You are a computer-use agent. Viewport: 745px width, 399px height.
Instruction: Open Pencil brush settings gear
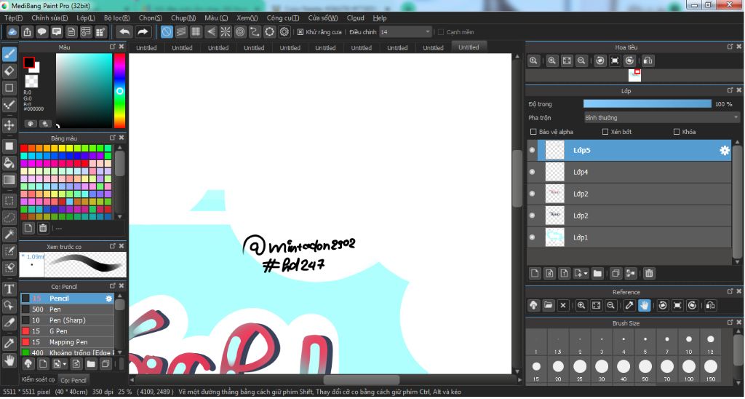pyautogui.click(x=109, y=299)
